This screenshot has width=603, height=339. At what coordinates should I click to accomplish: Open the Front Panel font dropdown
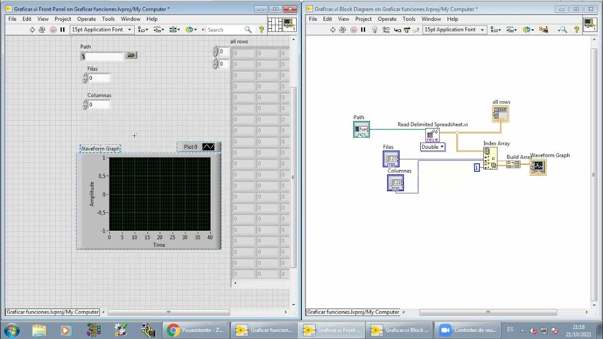pyautogui.click(x=102, y=30)
